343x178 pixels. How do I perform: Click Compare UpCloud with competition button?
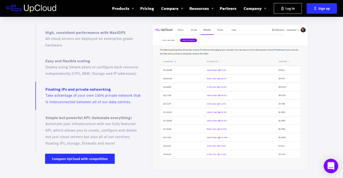[80, 159]
